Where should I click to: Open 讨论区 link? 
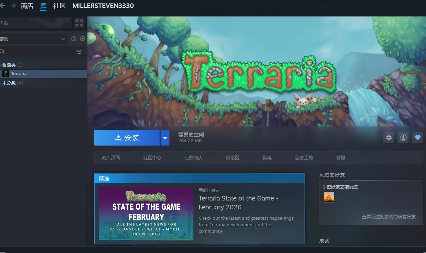pyautogui.click(x=233, y=158)
